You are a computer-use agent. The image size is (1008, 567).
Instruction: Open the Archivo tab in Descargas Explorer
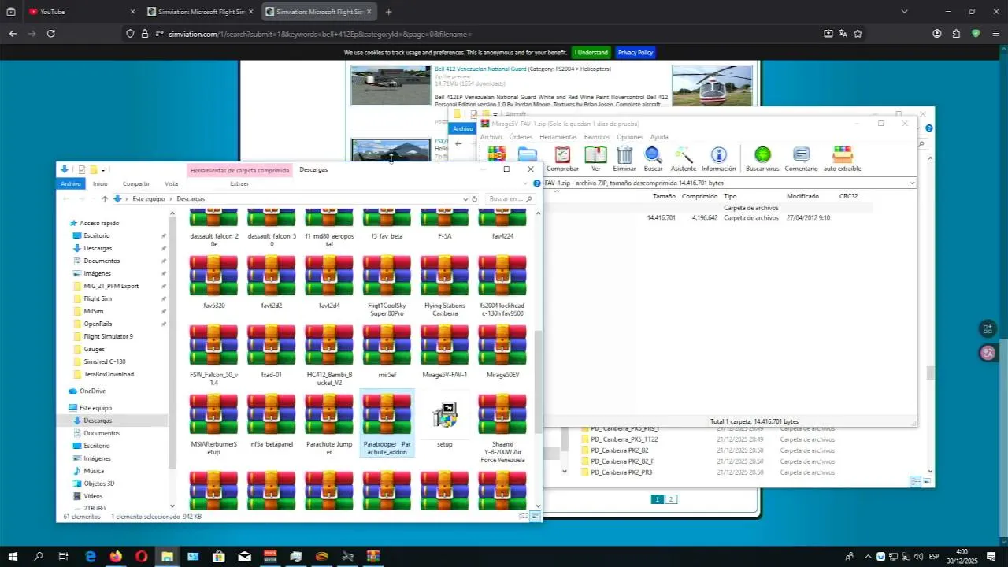(x=71, y=183)
